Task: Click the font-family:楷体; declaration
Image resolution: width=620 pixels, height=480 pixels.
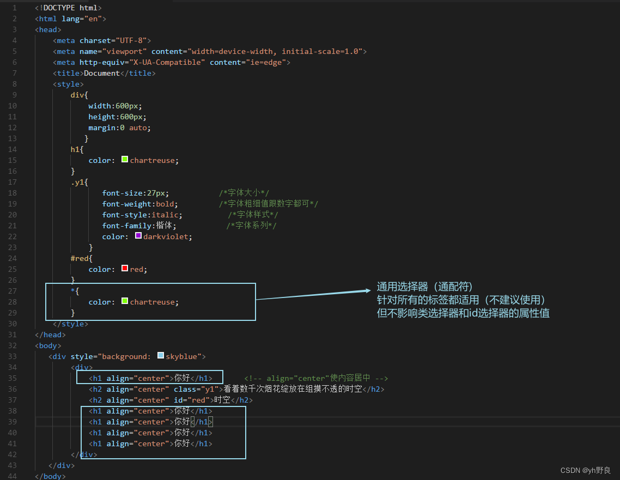Action: point(139,226)
